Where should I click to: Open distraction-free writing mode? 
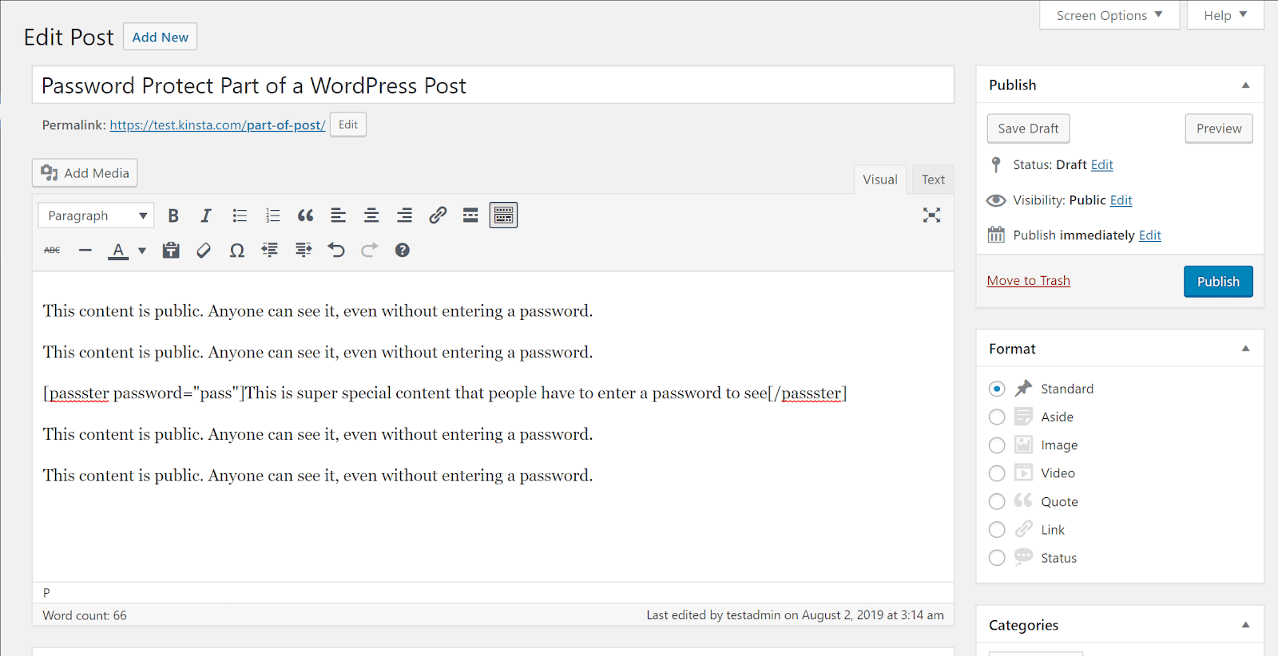coord(931,215)
